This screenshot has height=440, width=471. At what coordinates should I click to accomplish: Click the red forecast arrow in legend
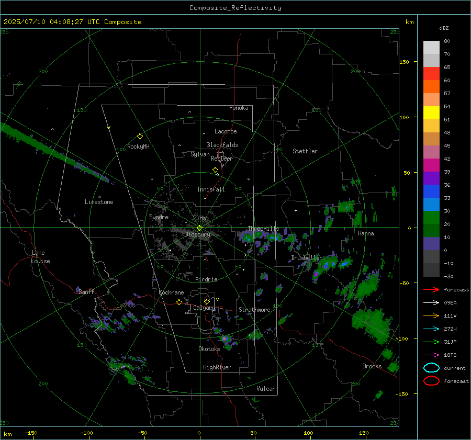pyautogui.click(x=431, y=289)
